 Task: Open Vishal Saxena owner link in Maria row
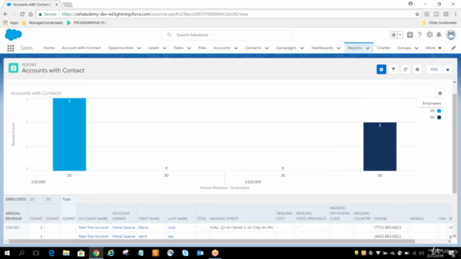point(123,227)
